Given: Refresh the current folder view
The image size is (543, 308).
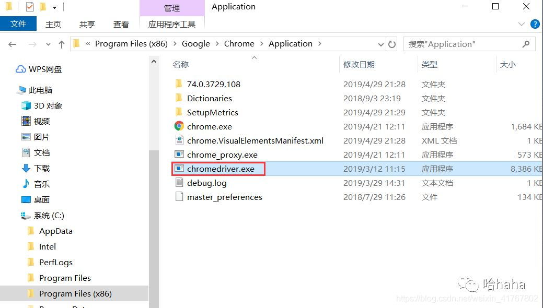Looking at the screenshot, I should (x=391, y=44).
